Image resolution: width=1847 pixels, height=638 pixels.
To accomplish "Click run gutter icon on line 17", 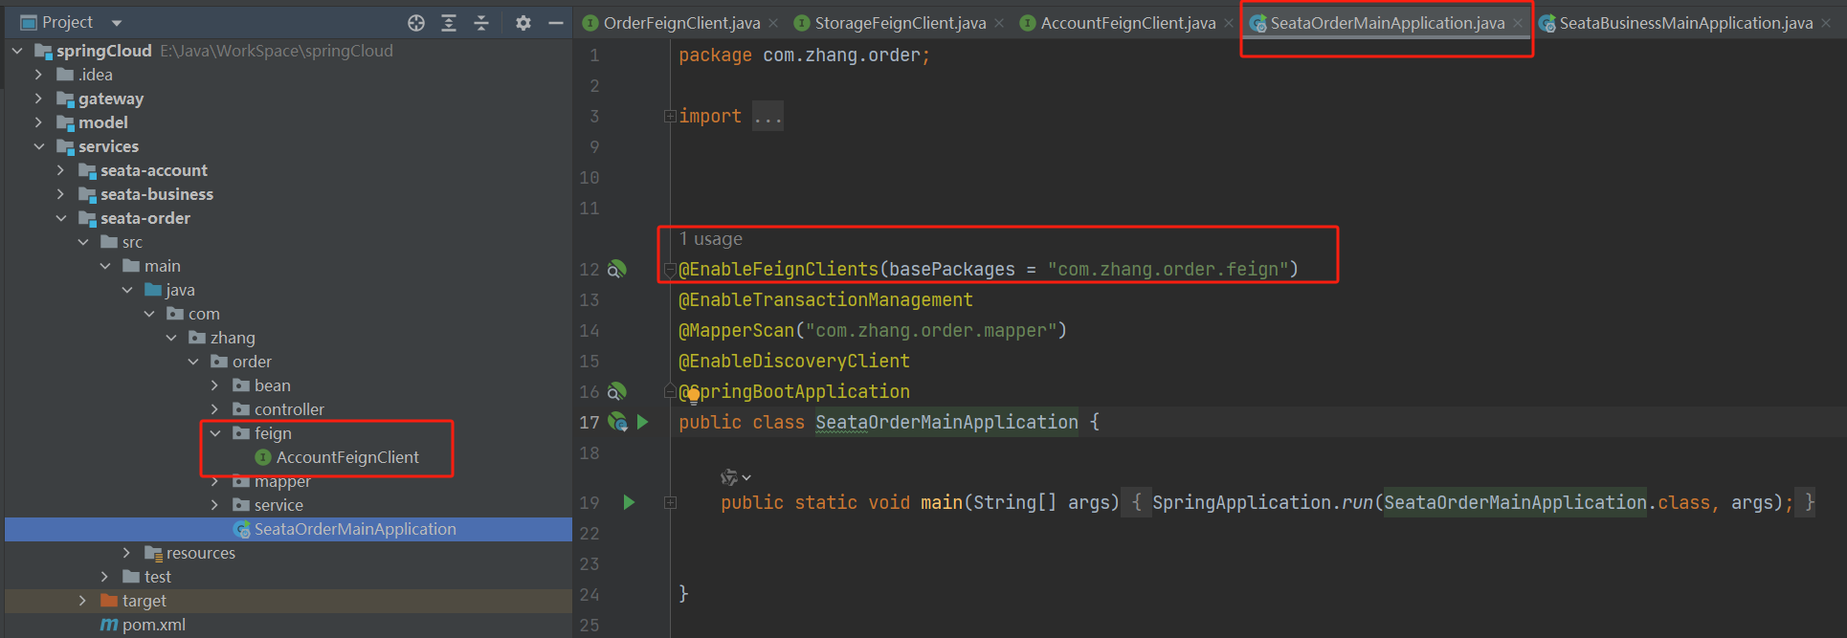I will pos(643,422).
